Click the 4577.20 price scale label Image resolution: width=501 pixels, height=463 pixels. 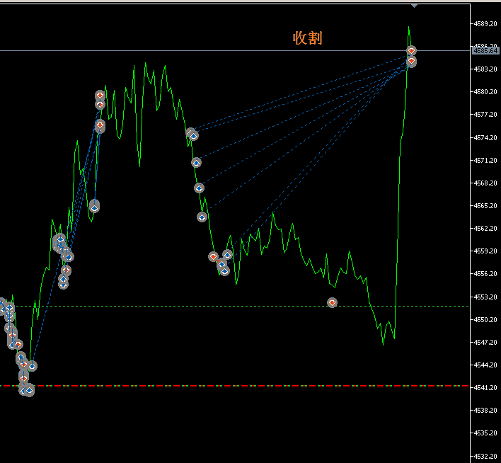point(485,115)
